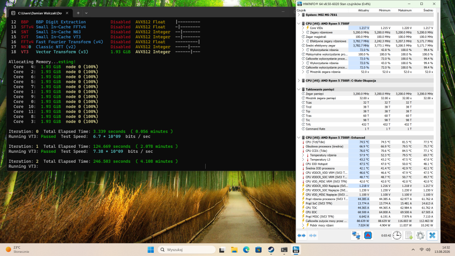Show hidden system tray icons

pyautogui.click(x=413, y=250)
